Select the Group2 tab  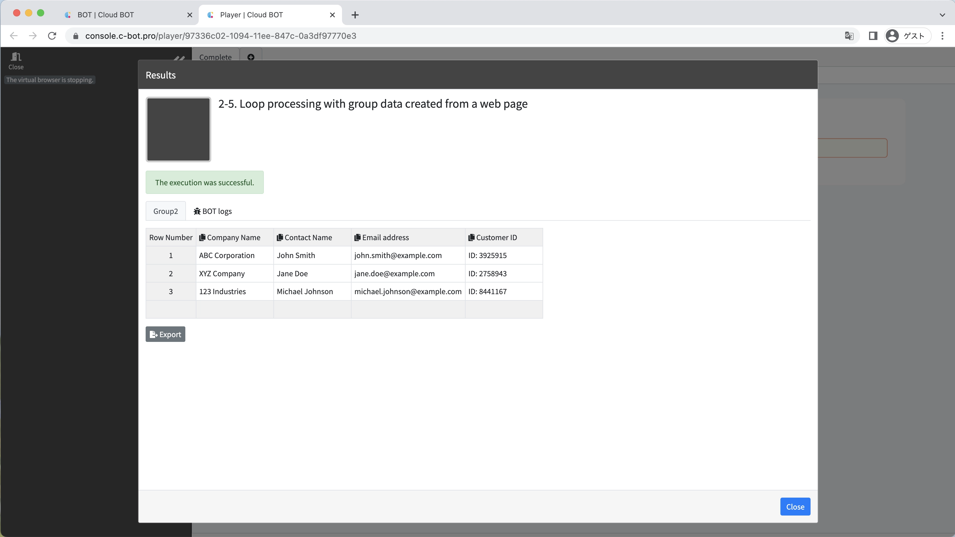point(165,211)
